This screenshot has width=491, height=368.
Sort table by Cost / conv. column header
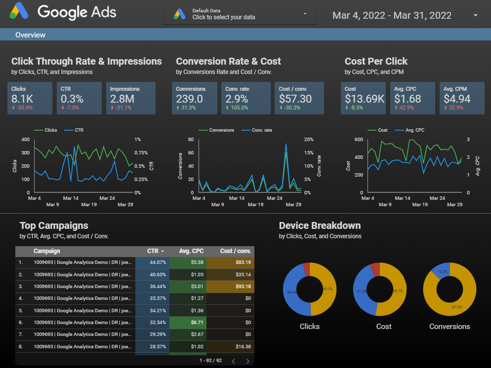tap(236, 251)
